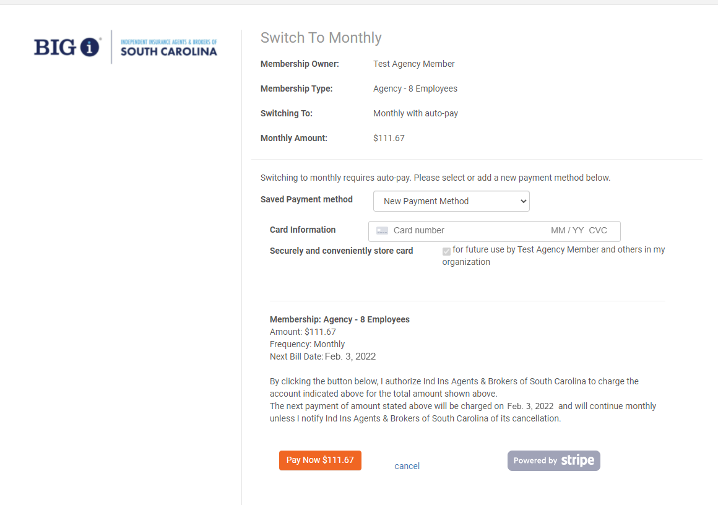This screenshot has width=718, height=505.
Task: Click the Pay Now $111.67 button
Action: pyautogui.click(x=320, y=460)
